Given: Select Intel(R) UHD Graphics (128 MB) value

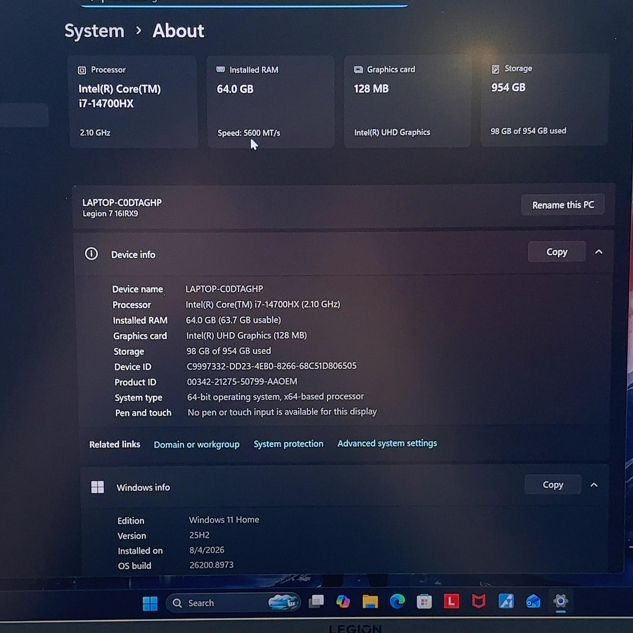Looking at the screenshot, I should [246, 335].
